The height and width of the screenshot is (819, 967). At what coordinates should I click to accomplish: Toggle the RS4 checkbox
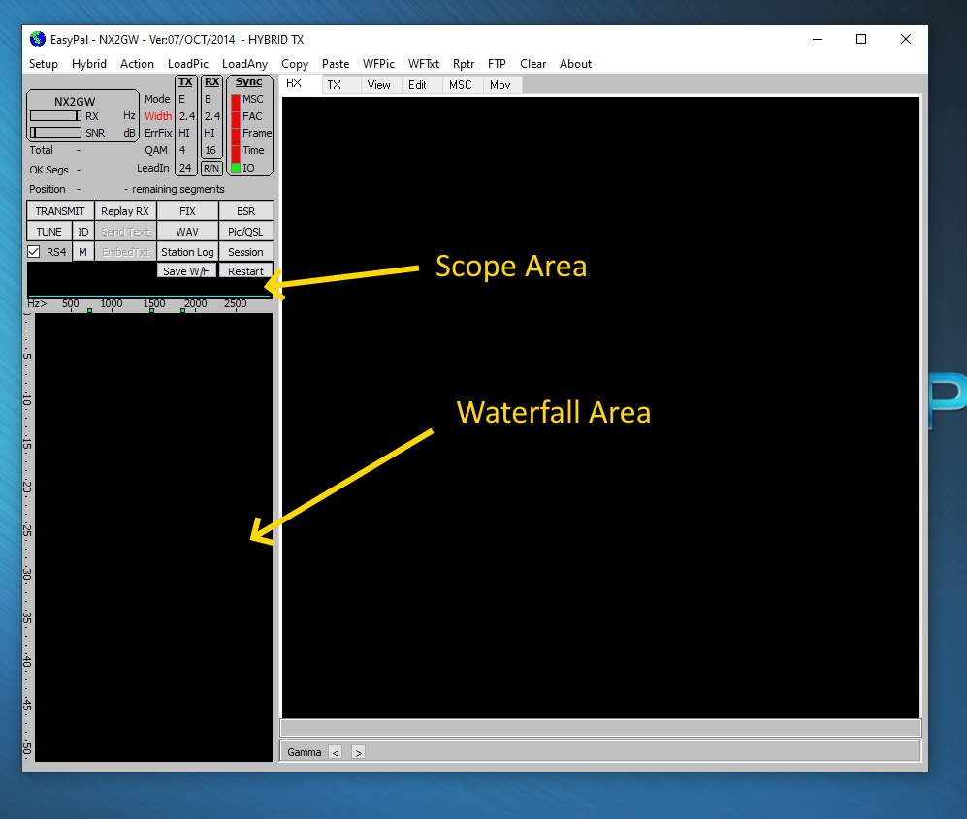[x=34, y=252]
